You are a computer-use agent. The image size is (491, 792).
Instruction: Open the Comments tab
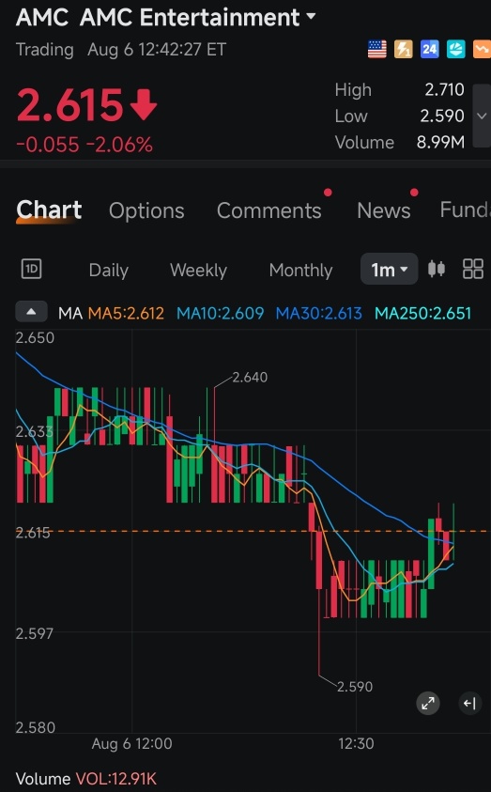point(269,210)
